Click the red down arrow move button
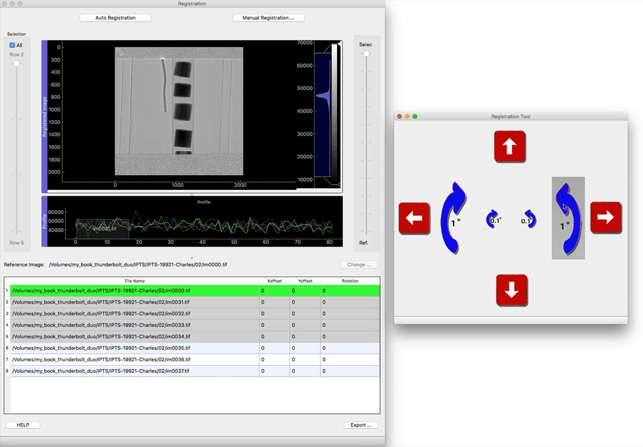643x447 pixels. pyautogui.click(x=511, y=290)
